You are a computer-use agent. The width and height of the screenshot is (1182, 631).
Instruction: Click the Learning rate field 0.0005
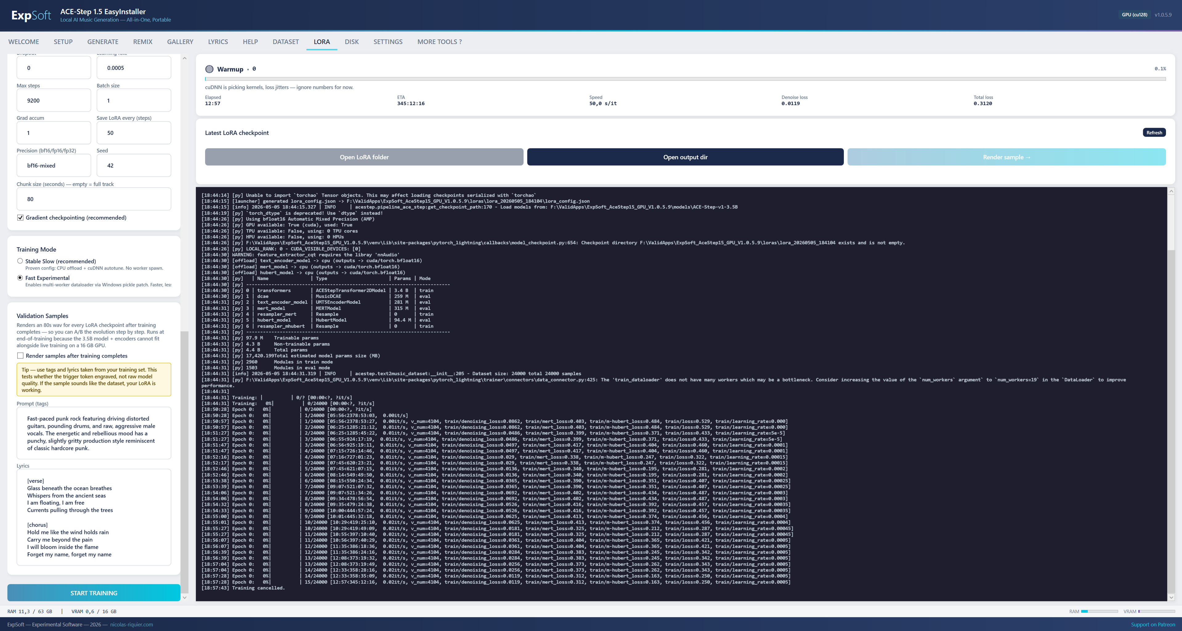click(x=134, y=68)
